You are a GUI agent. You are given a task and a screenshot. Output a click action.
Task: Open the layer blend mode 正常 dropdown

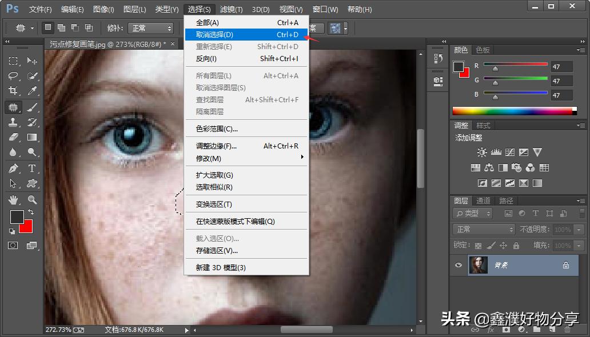(485, 229)
